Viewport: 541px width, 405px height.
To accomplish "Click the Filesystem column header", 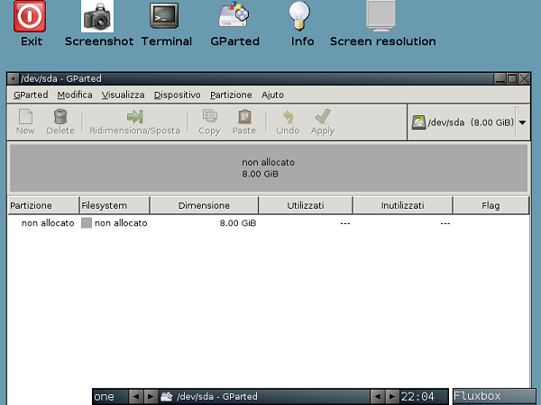I will click(114, 206).
